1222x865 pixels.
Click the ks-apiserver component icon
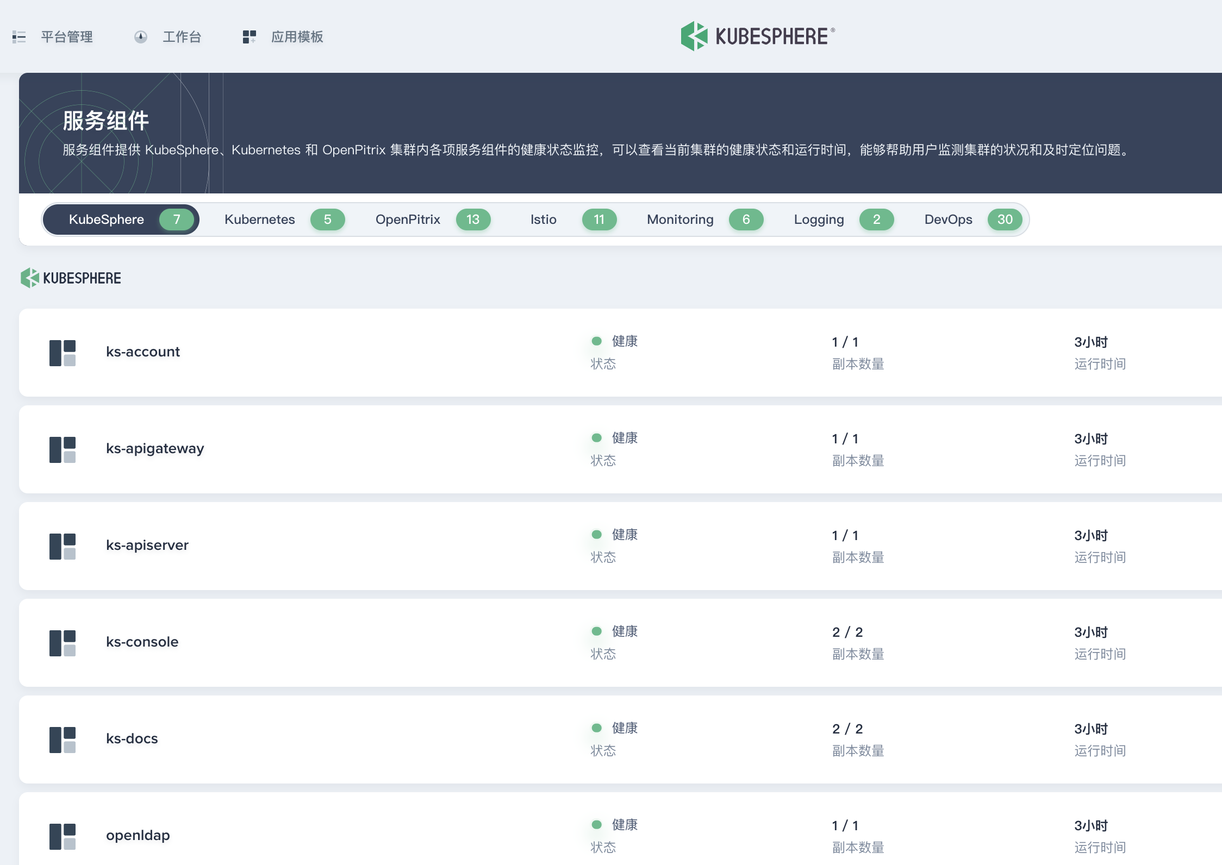63,546
